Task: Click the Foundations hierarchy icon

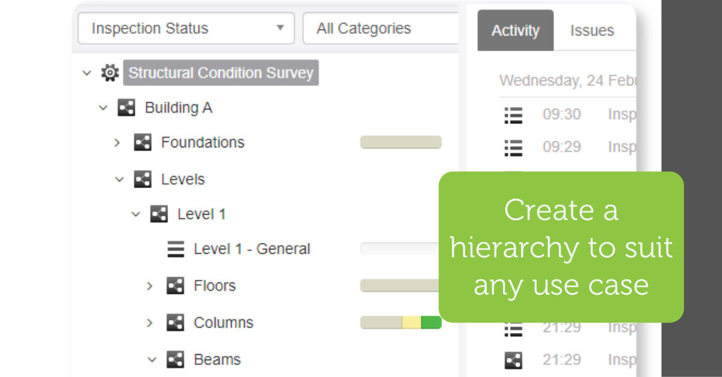Action: point(143,143)
